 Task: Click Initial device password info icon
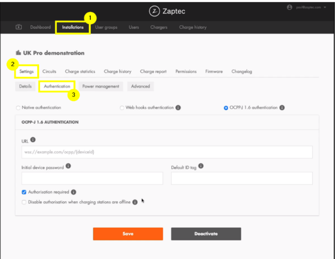click(x=68, y=166)
